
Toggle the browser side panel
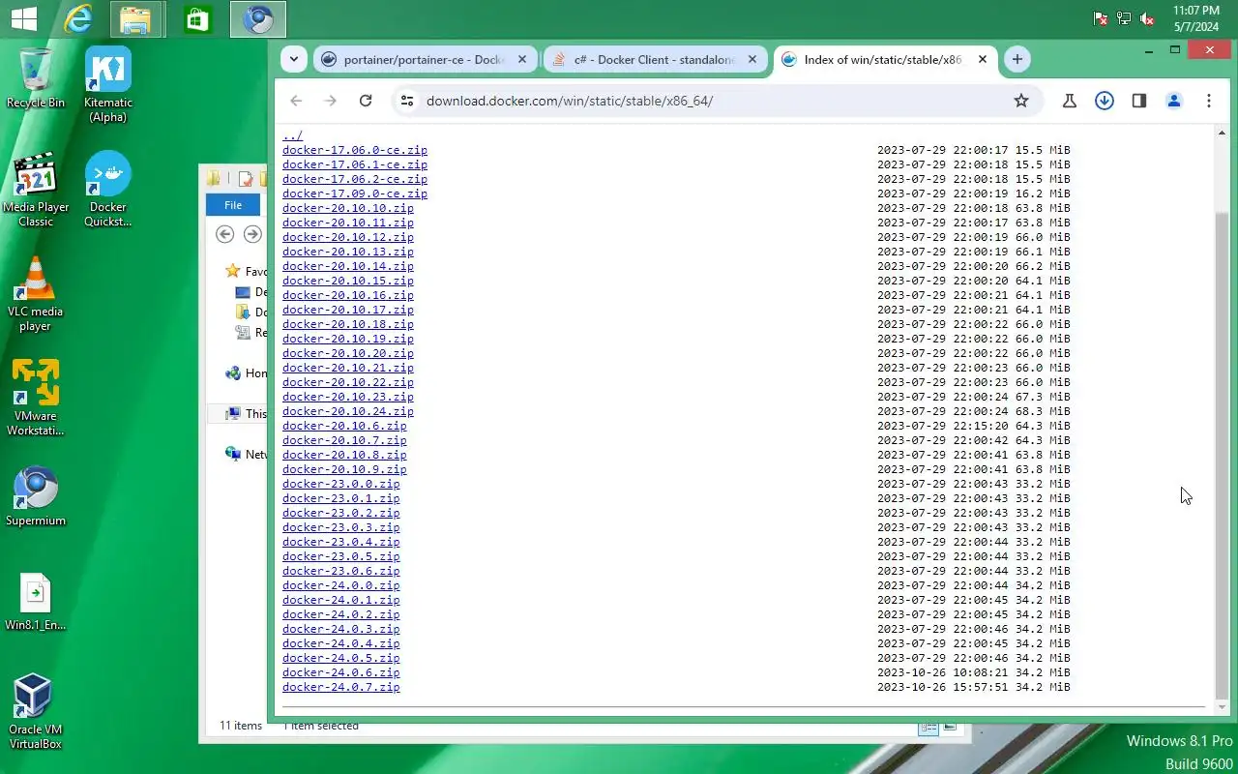click(x=1139, y=101)
